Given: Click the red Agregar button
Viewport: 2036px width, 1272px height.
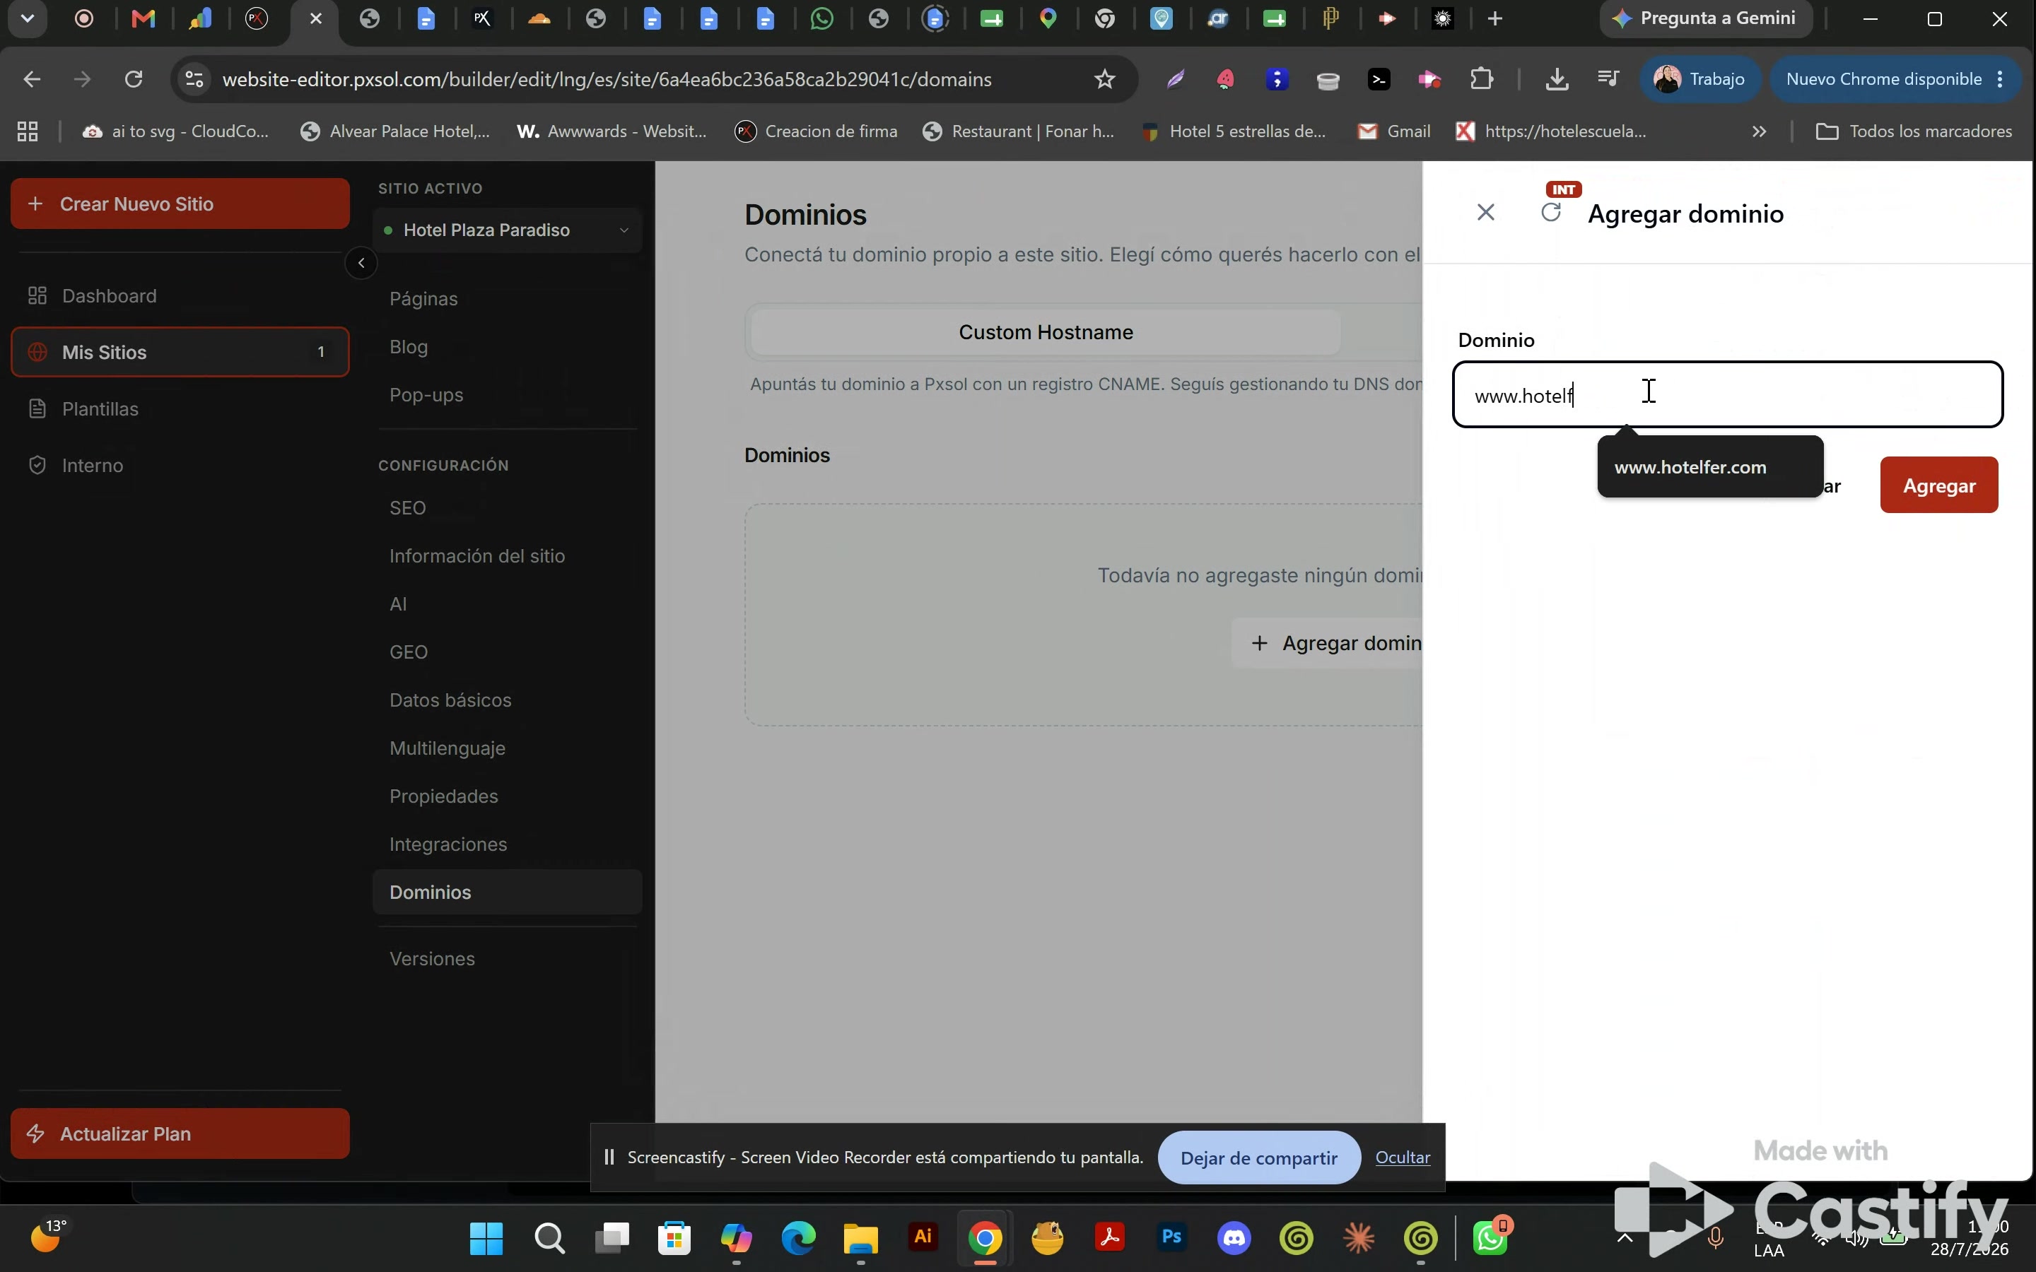Looking at the screenshot, I should [x=1938, y=485].
